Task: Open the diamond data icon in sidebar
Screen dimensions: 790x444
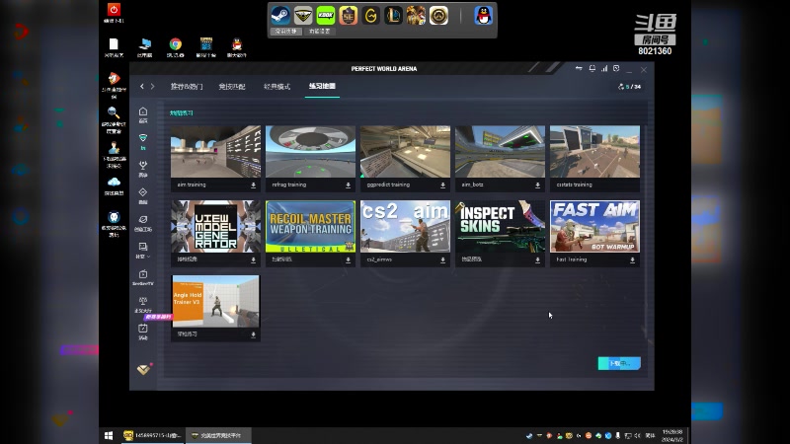Action: click(143, 195)
